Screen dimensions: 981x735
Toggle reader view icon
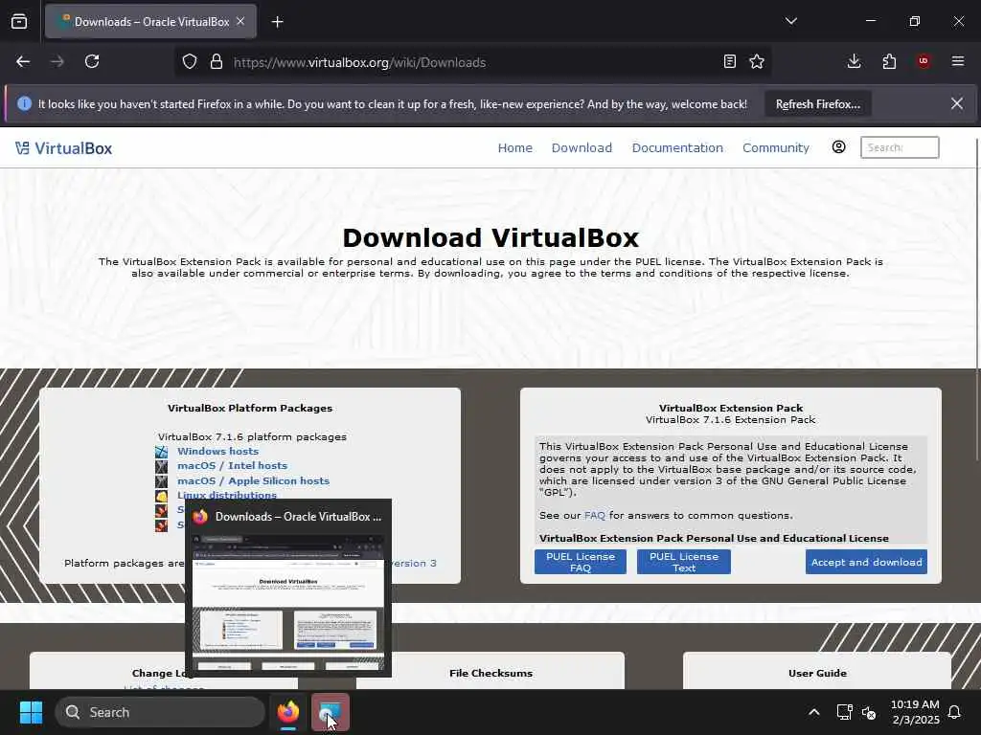click(x=729, y=62)
